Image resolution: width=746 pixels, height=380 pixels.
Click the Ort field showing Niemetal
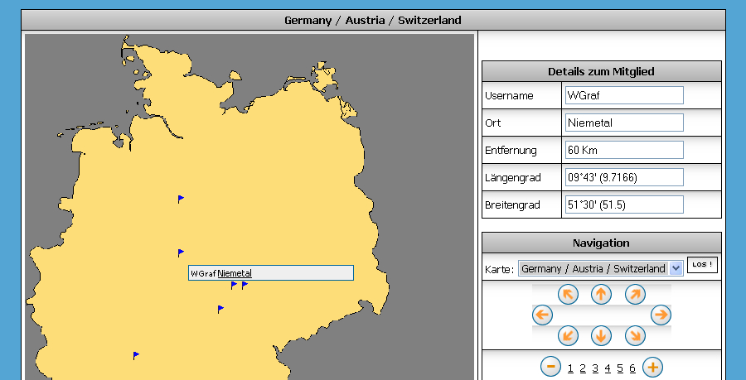[623, 123]
